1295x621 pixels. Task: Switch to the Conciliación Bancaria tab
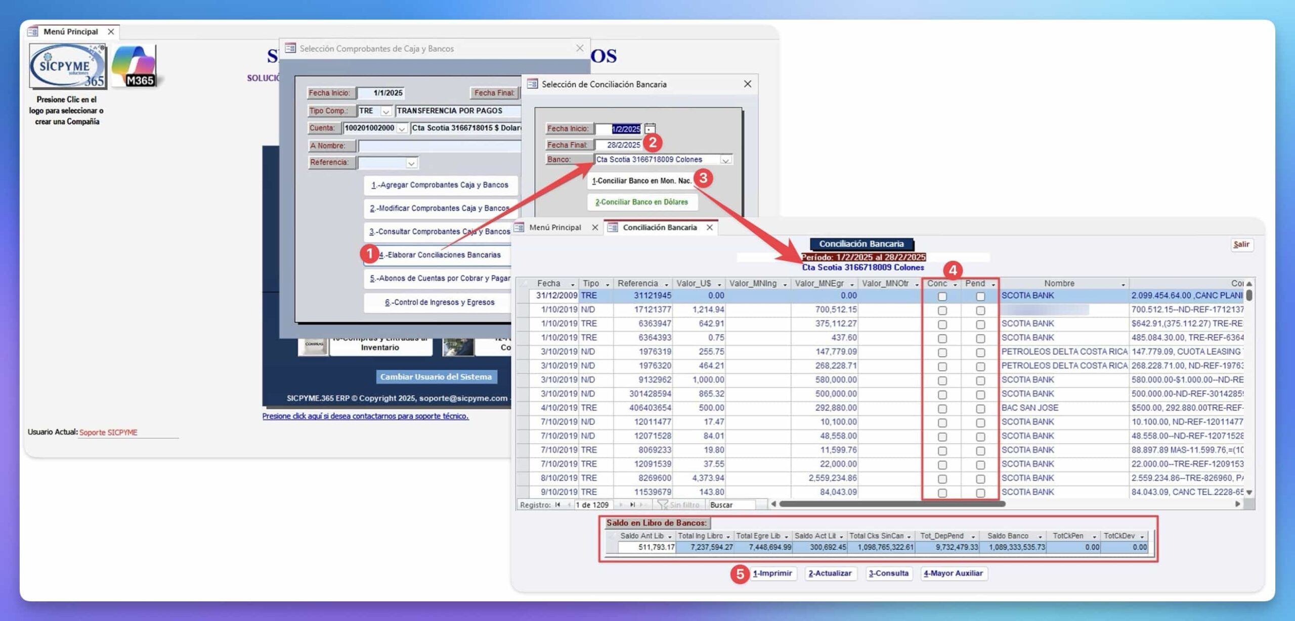659,228
